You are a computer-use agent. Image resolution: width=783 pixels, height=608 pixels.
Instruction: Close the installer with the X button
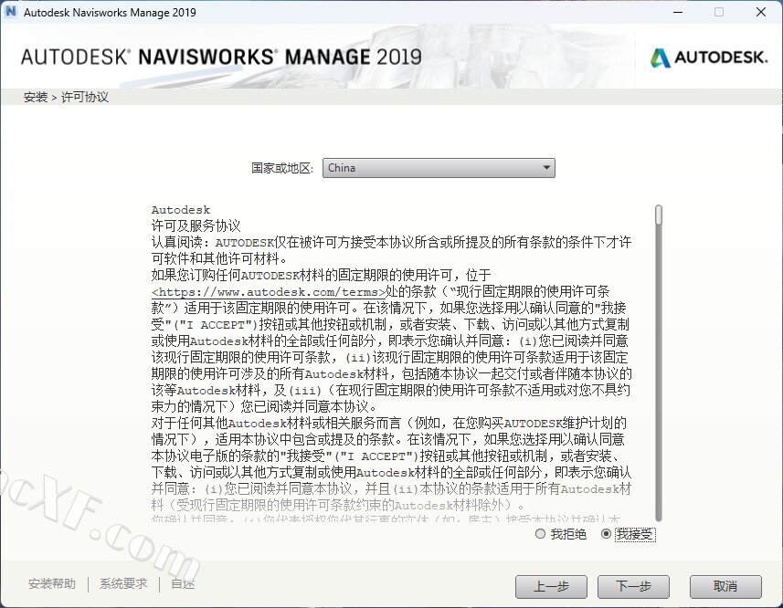tap(761, 13)
